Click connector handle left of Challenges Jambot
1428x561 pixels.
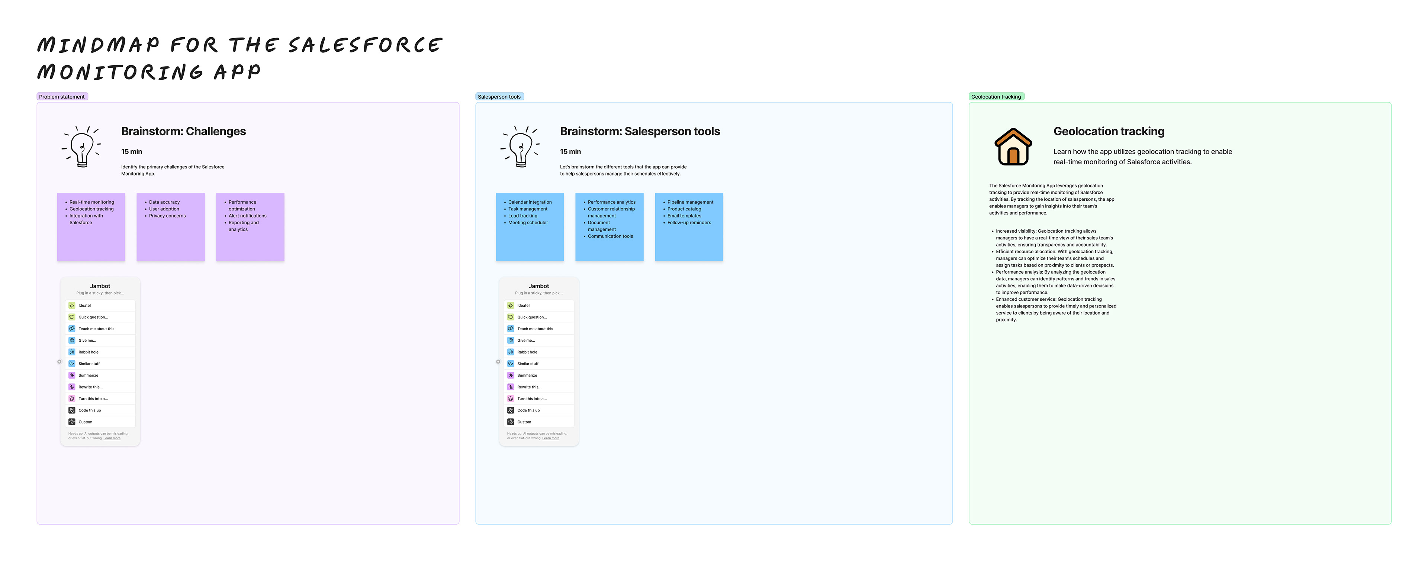coord(59,361)
